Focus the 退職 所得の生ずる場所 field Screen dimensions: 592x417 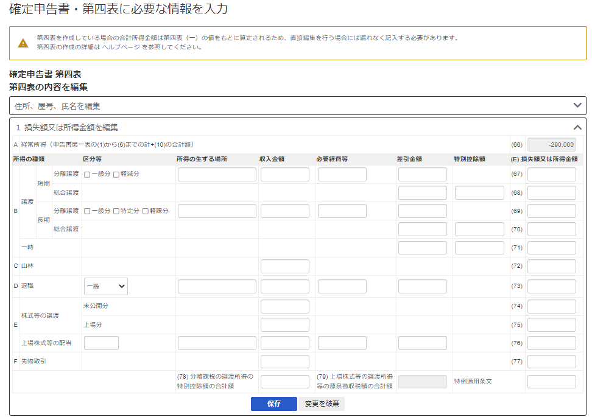tap(217, 287)
